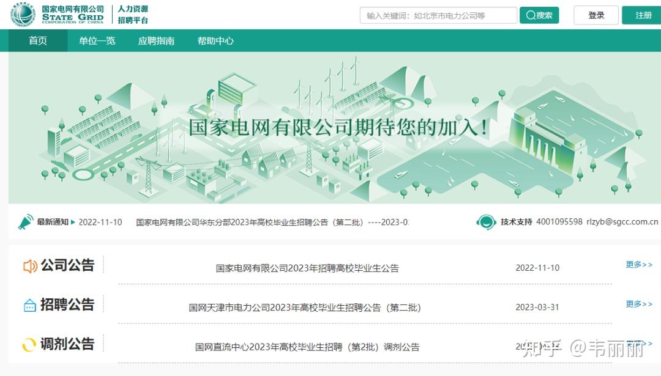The height and width of the screenshot is (376, 661).
Task: Click the date 2023-03-31 in 招聘公告 row
Action: point(537,308)
